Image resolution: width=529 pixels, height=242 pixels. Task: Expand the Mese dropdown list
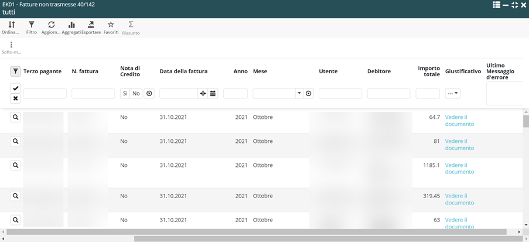point(299,93)
